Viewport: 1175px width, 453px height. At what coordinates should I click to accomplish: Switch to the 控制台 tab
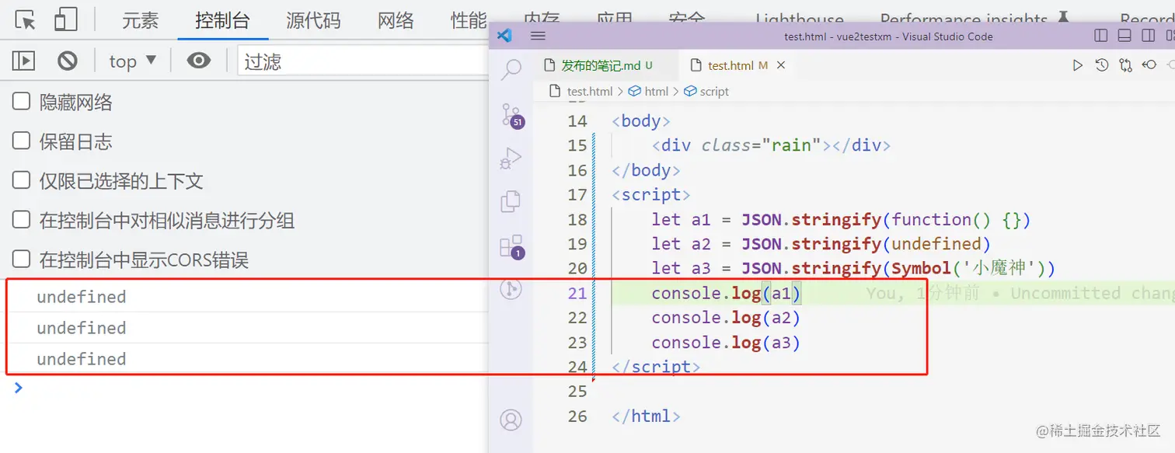tap(222, 20)
